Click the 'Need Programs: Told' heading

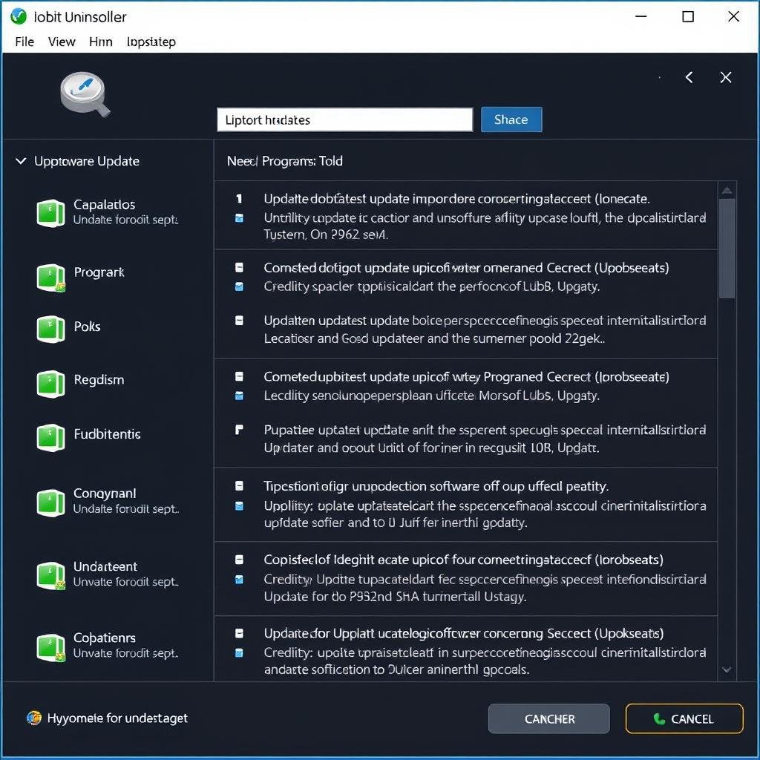pyautogui.click(x=285, y=161)
